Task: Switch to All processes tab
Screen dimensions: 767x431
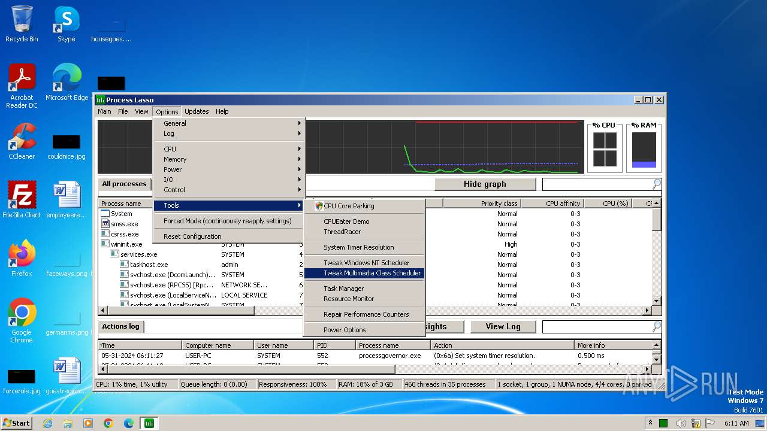Action: pyautogui.click(x=124, y=184)
